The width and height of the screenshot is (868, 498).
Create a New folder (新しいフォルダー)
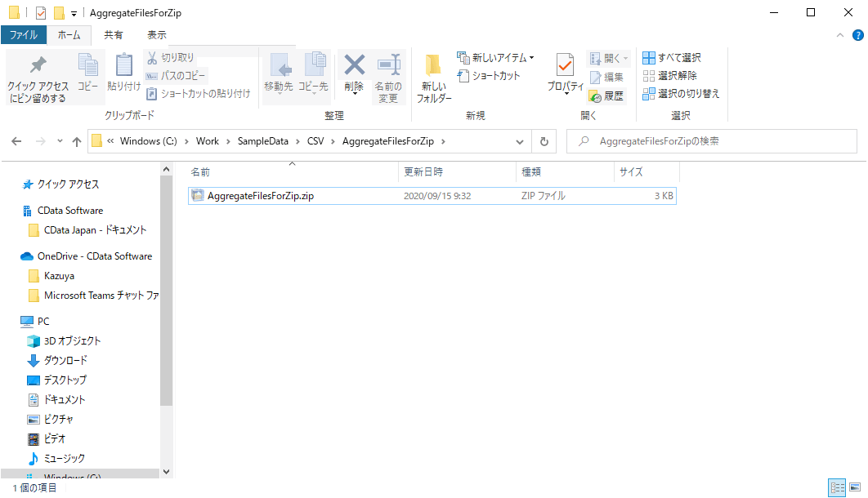(434, 78)
